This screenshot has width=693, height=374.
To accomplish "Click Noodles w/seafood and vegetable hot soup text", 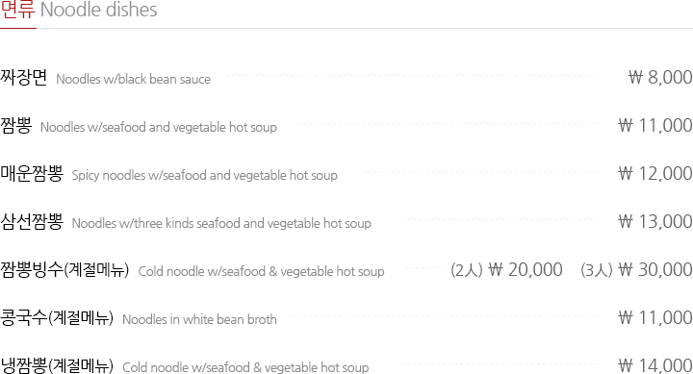I will (x=159, y=127).
